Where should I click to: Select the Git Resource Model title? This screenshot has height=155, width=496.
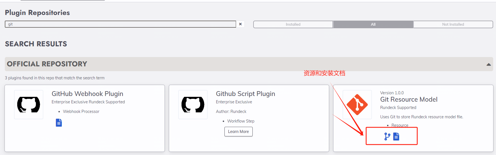tap(409, 99)
